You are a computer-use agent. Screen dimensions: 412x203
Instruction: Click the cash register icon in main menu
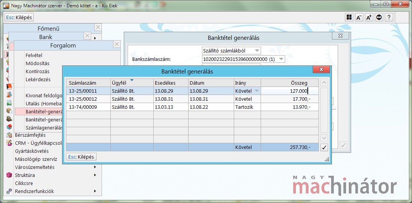(9, 119)
